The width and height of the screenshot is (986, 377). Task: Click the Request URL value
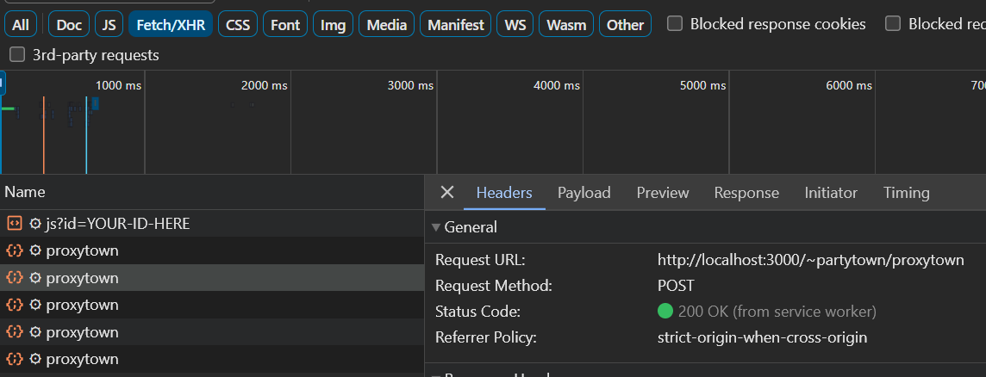pyautogui.click(x=810, y=260)
